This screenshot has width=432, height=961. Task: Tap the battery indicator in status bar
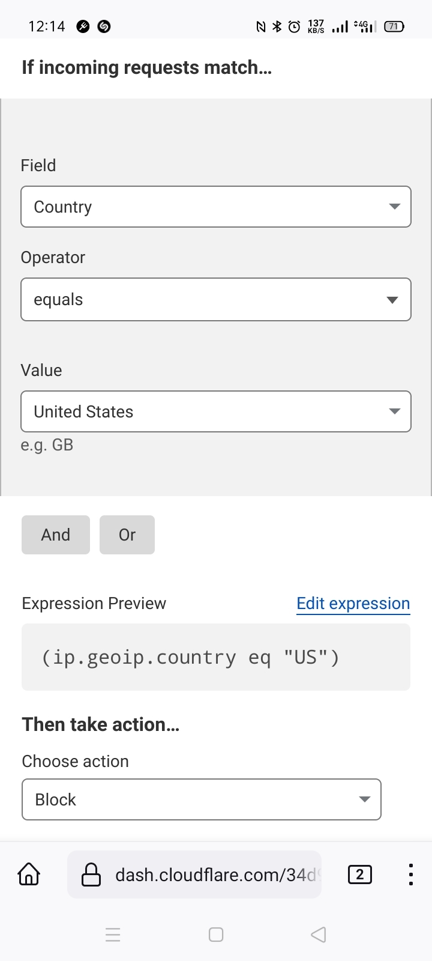coord(394,26)
